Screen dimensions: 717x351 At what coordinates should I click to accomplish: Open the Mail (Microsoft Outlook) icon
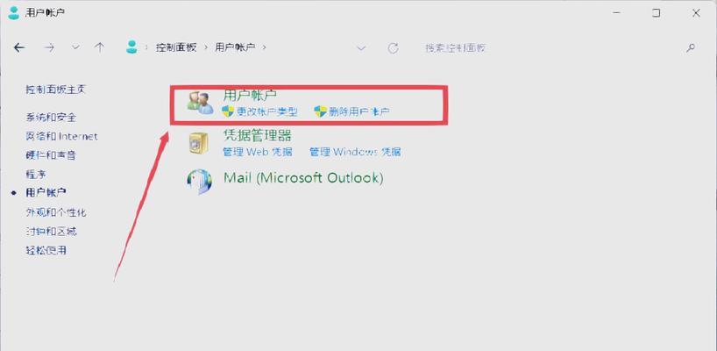pos(199,182)
